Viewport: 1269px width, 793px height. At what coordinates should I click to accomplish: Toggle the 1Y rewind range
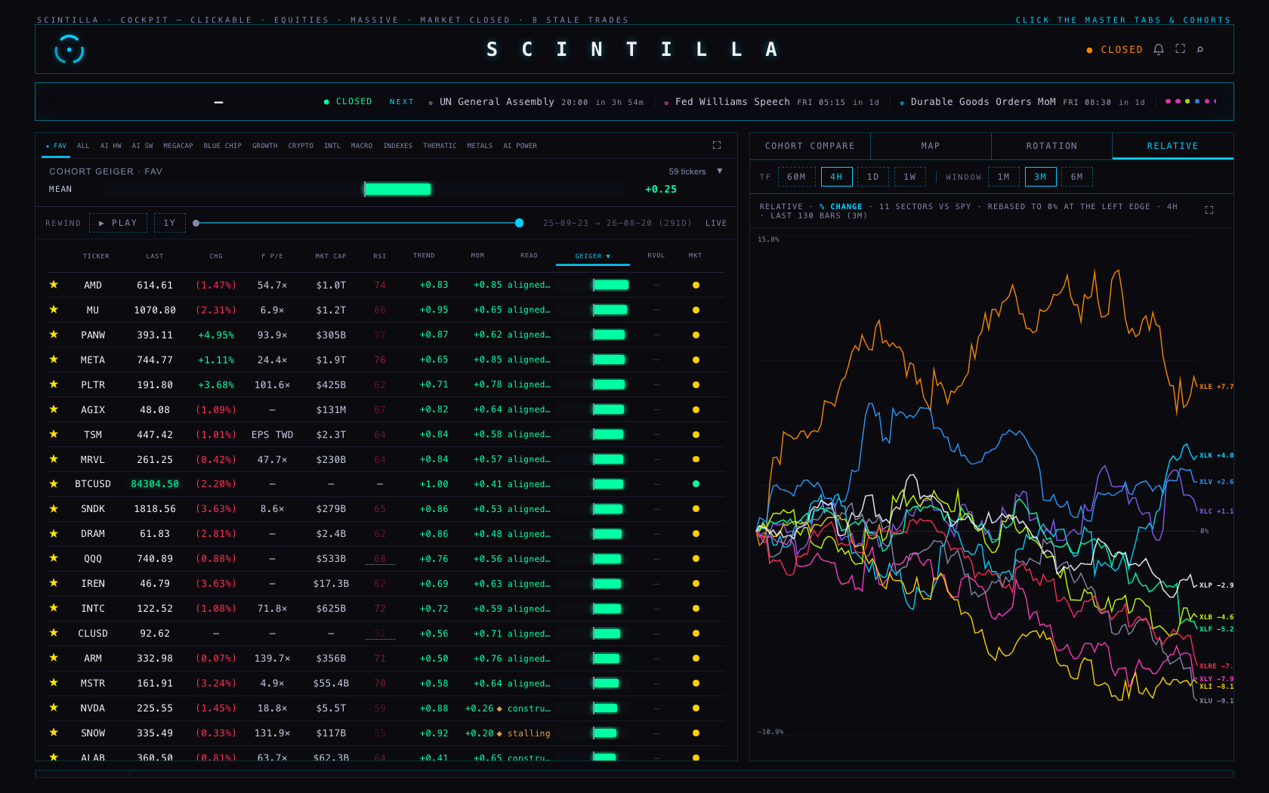(169, 223)
